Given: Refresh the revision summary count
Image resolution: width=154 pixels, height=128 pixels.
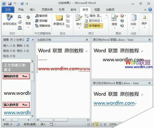Looking at the screenshot, I should click(28, 40).
